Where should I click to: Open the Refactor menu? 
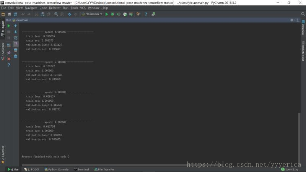55,8
